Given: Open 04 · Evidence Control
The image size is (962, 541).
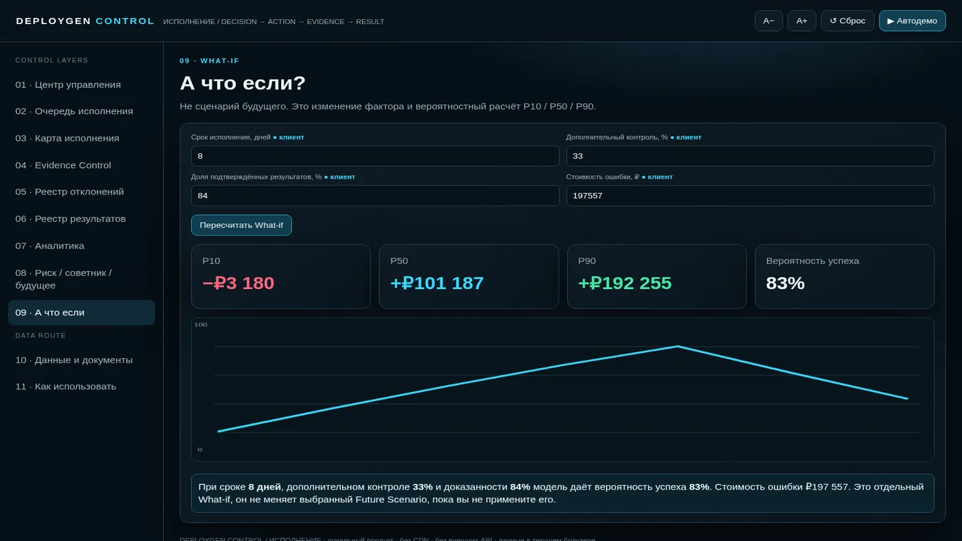Looking at the screenshot, I should [81, 165].
